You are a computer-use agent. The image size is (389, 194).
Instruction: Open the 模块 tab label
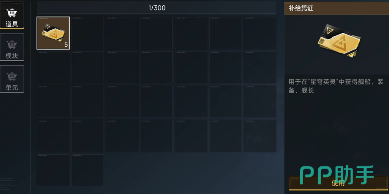(x=12, y=56)
